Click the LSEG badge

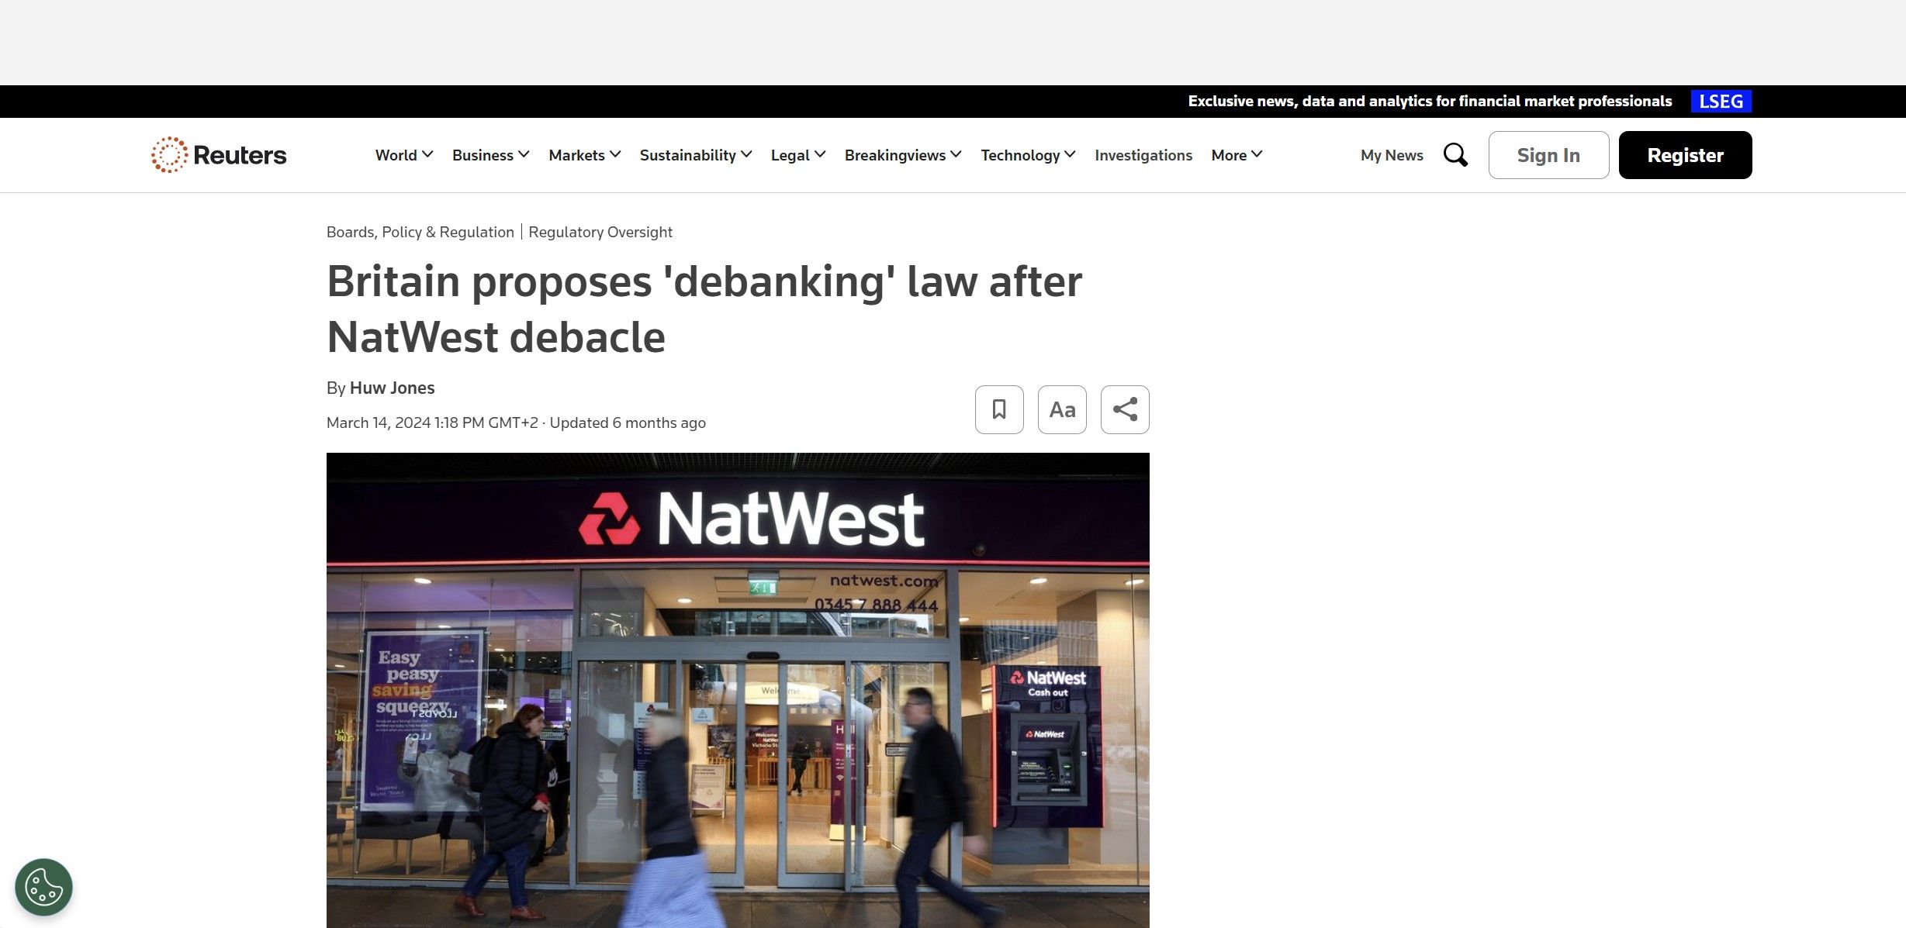click(1721, 102)
